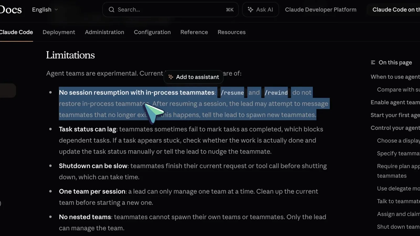Click 'One team per session' bold text

[x=92, y=191]
